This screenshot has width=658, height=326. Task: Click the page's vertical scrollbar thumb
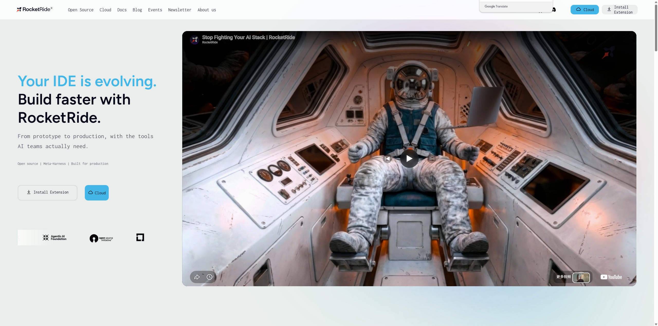(x=656, y=28)
